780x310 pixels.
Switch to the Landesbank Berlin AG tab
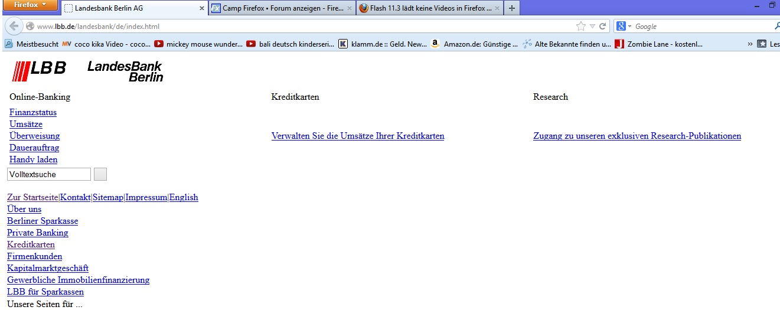pyautogui.click(x=134, y=8)
